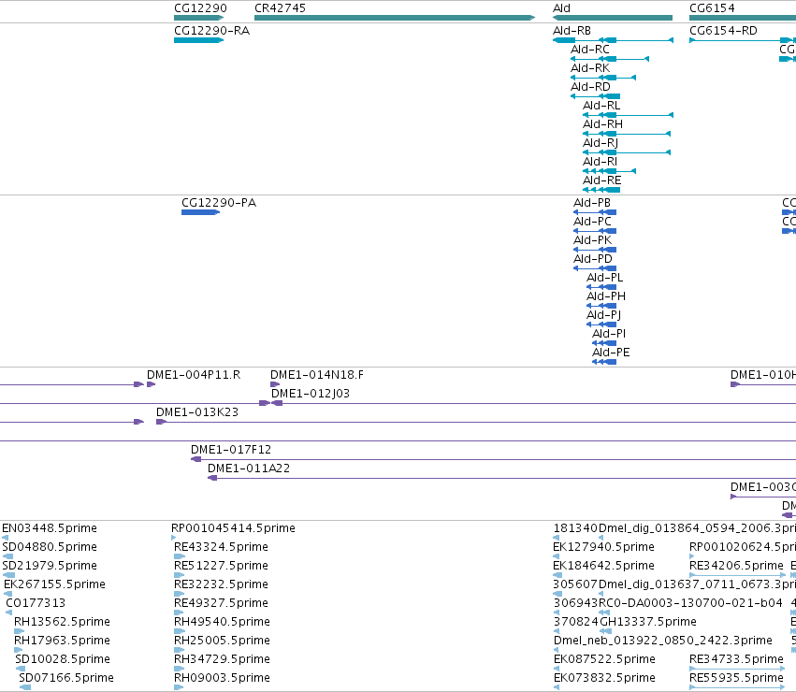
Task: Select EST RH25005.5prime
Action: [222, 641]
